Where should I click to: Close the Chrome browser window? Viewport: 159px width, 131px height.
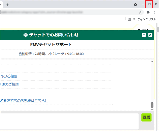pyautogui.click(x=156, y=4)
